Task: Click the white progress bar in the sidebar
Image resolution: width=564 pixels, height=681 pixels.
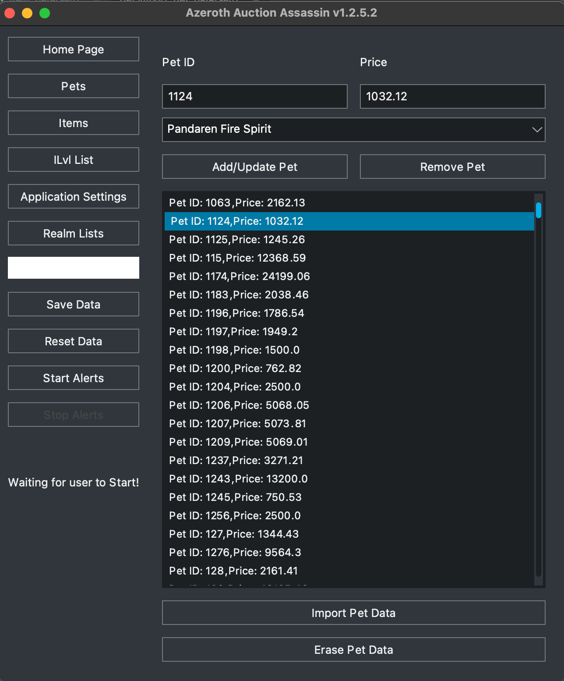Action: coord(74,268)
